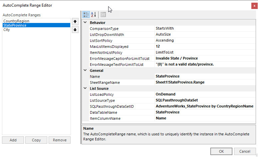
Task: Edit SQLPassthroughDataSetID AdventureWorks_StateProvince value
Action: coord(205,106)
